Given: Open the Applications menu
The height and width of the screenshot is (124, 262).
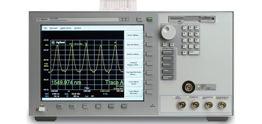Looking at the screenshot, I should coord(66,28).
